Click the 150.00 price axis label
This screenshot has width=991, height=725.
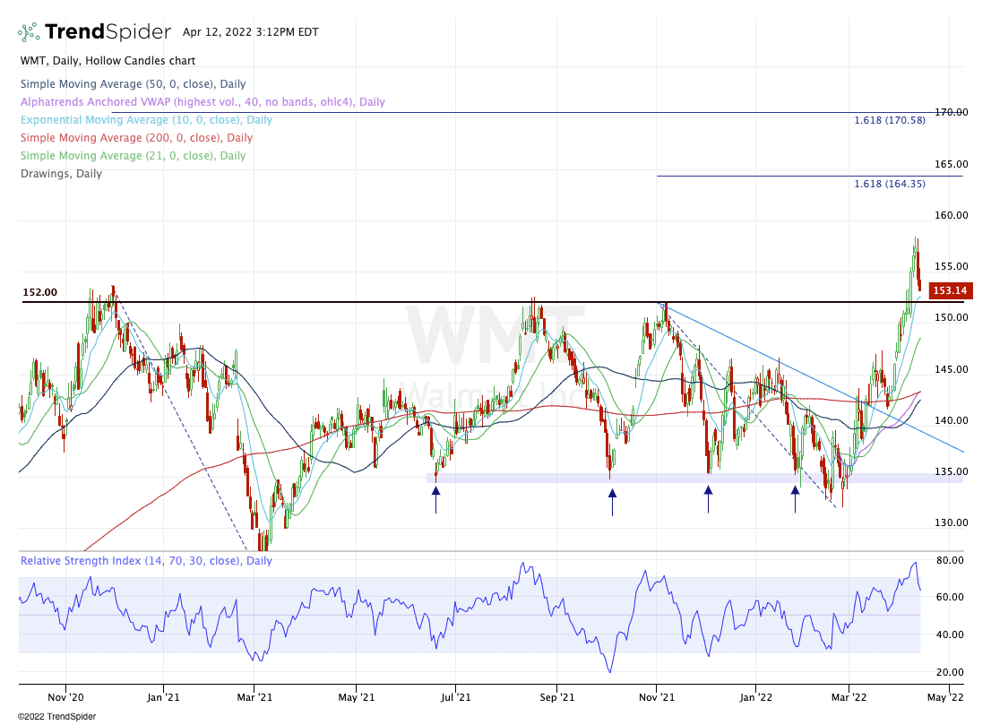pyautogui.click(x=952, y=317)
